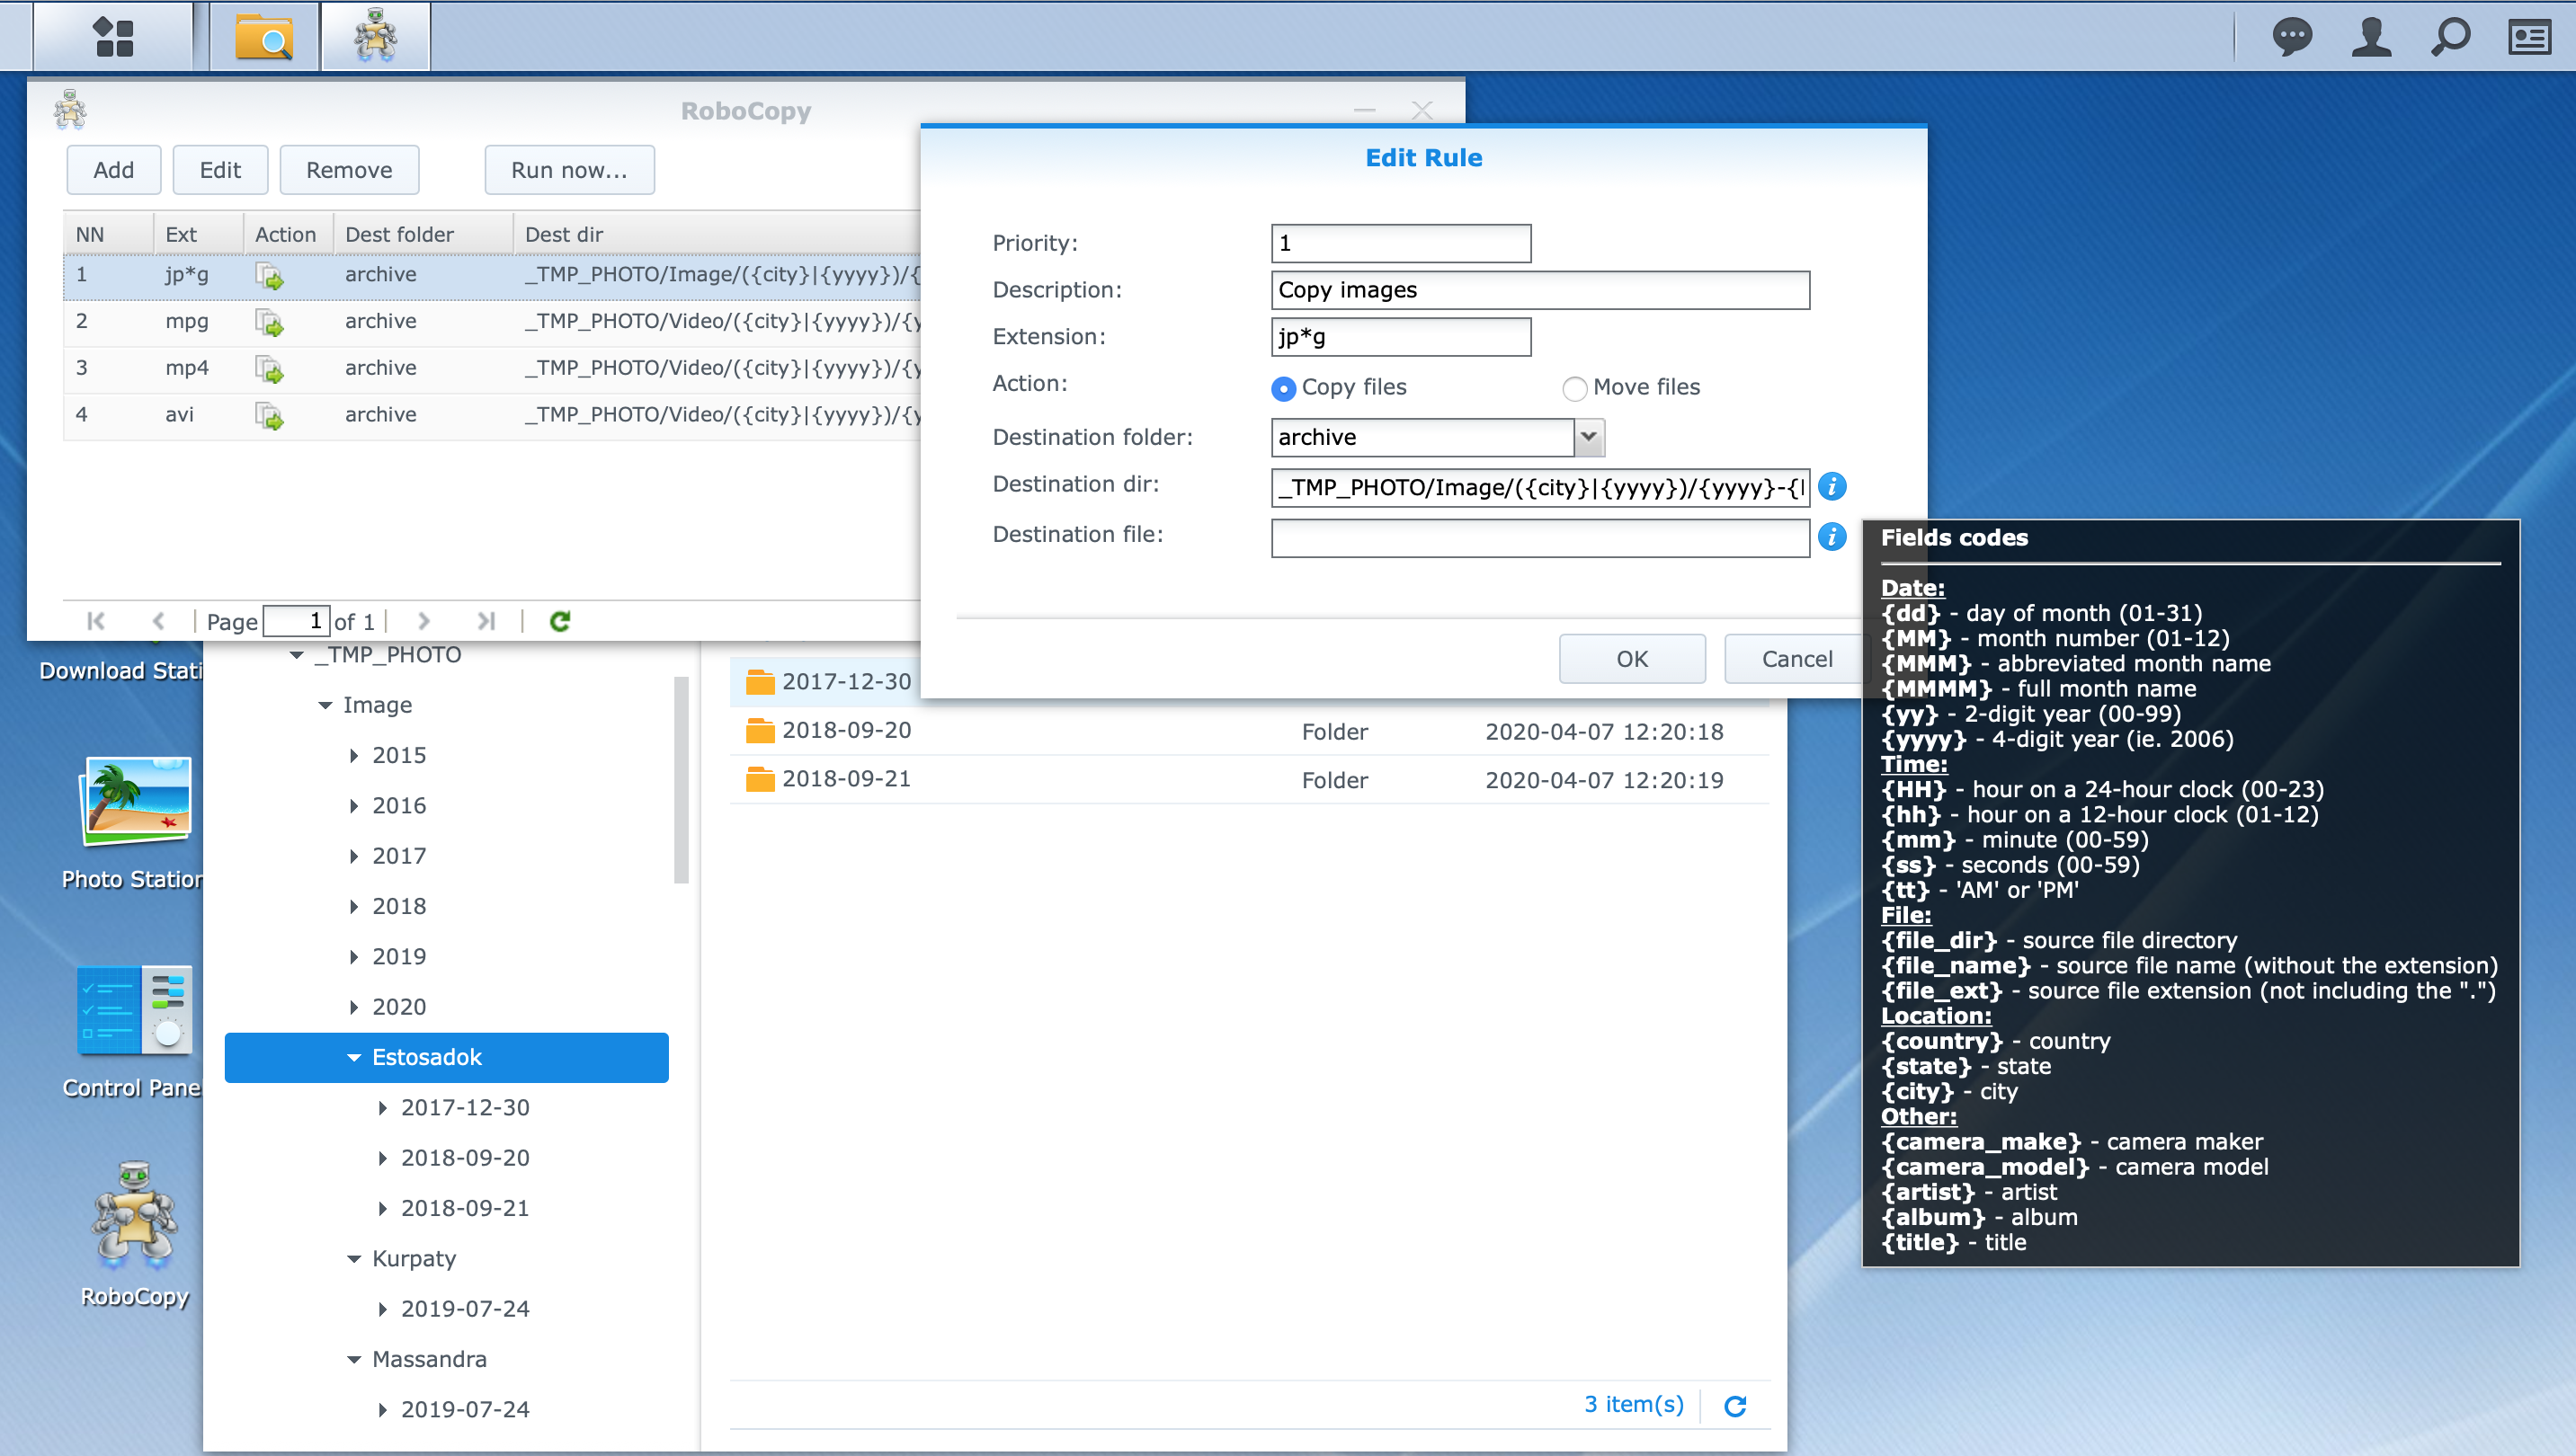
Task: Click the Add rule button
Action: click(113, 170)
